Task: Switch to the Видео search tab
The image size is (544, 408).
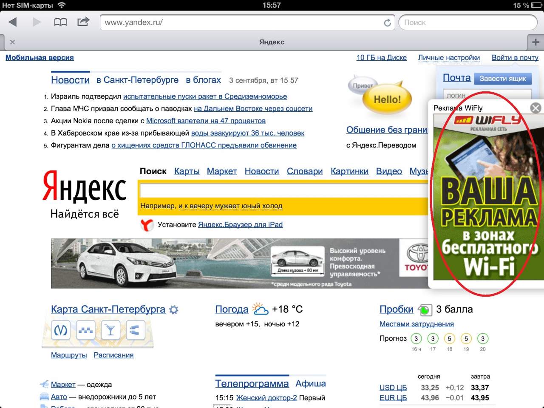Action: [389, 171]
